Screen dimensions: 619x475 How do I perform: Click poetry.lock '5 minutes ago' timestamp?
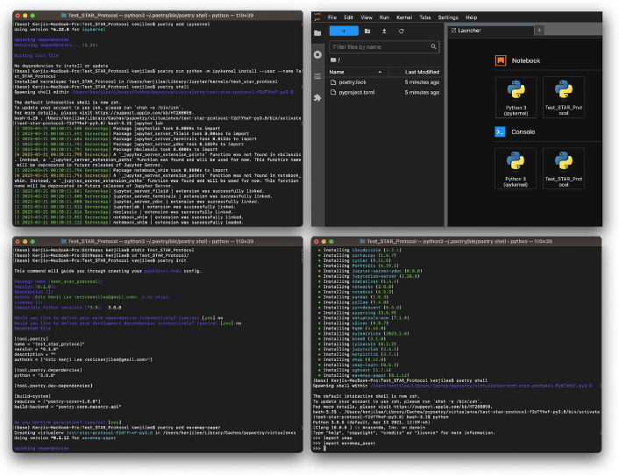coord(422,82)
